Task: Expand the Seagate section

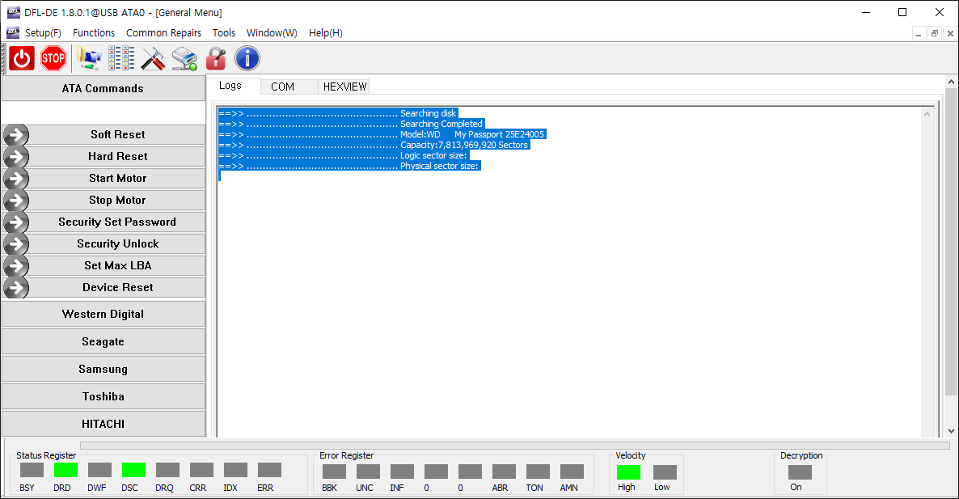Action: 103,342
